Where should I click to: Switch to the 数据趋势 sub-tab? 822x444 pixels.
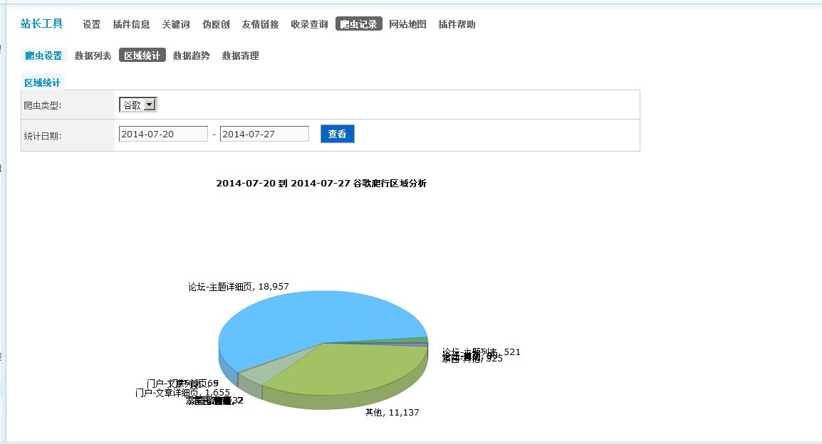191,55
